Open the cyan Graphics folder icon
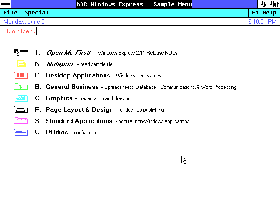Viewport: 280px width, 210px height. point(21,98)
